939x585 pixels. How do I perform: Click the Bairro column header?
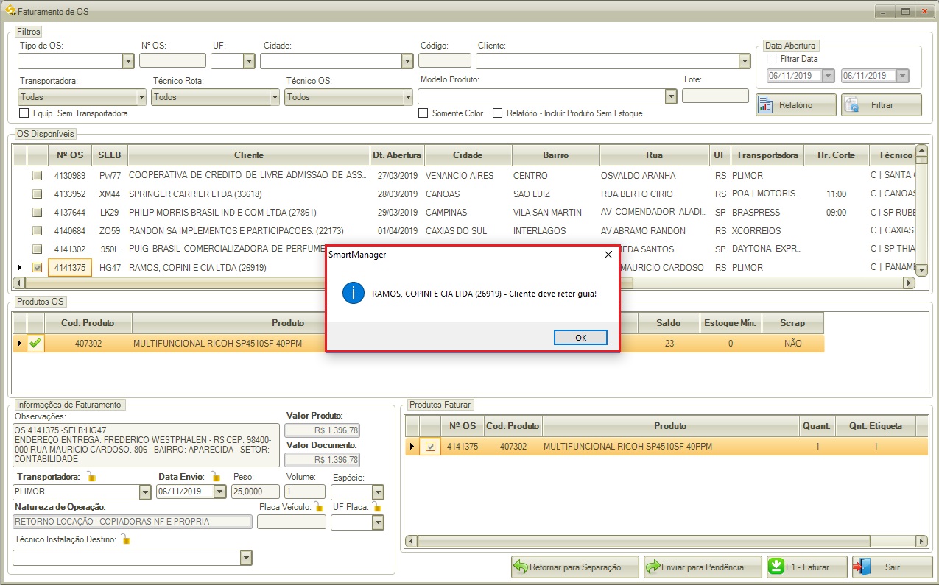click(556, 155)
